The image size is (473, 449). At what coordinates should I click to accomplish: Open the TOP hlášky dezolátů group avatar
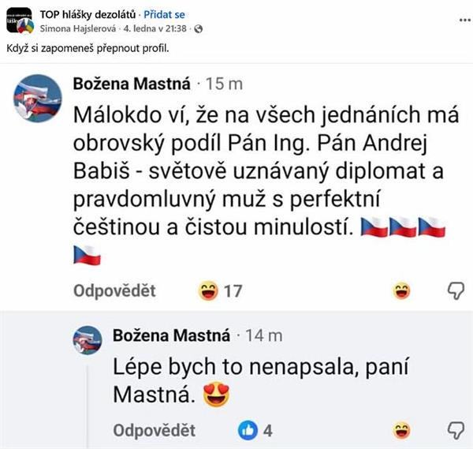[x=20, y=20]
